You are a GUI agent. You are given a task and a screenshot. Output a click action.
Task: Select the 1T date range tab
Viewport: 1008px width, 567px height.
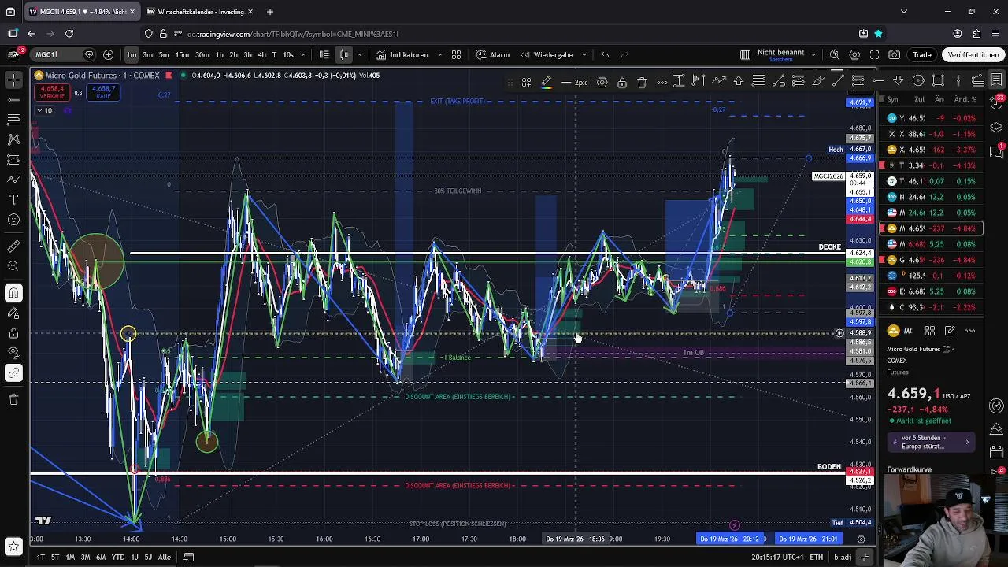pyautogui.click(x=40, y=557)
